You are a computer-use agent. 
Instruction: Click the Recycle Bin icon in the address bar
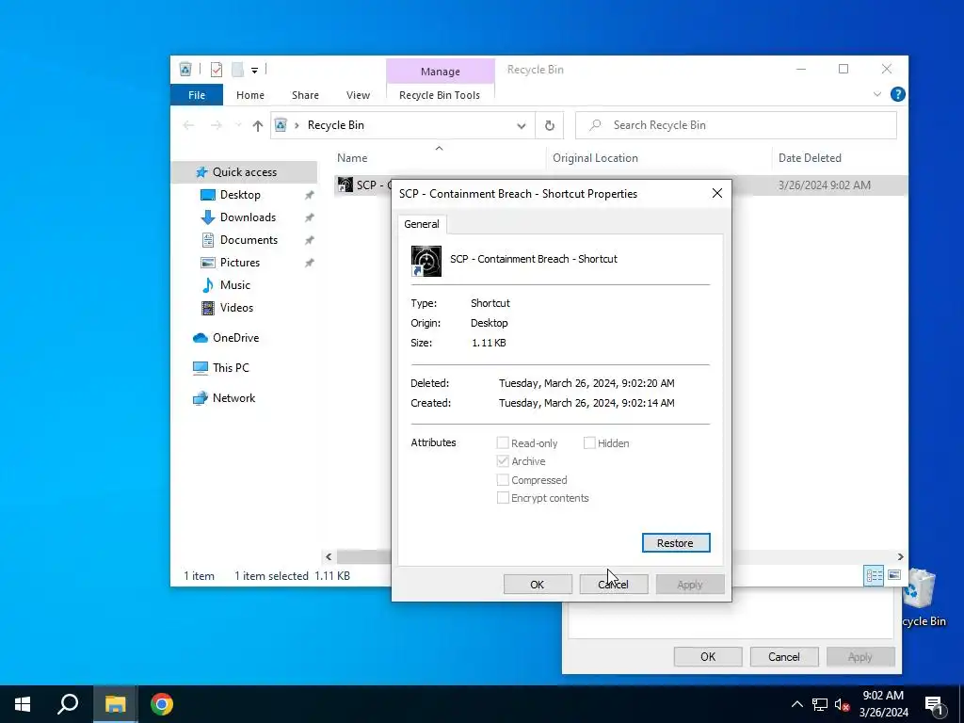281,125
